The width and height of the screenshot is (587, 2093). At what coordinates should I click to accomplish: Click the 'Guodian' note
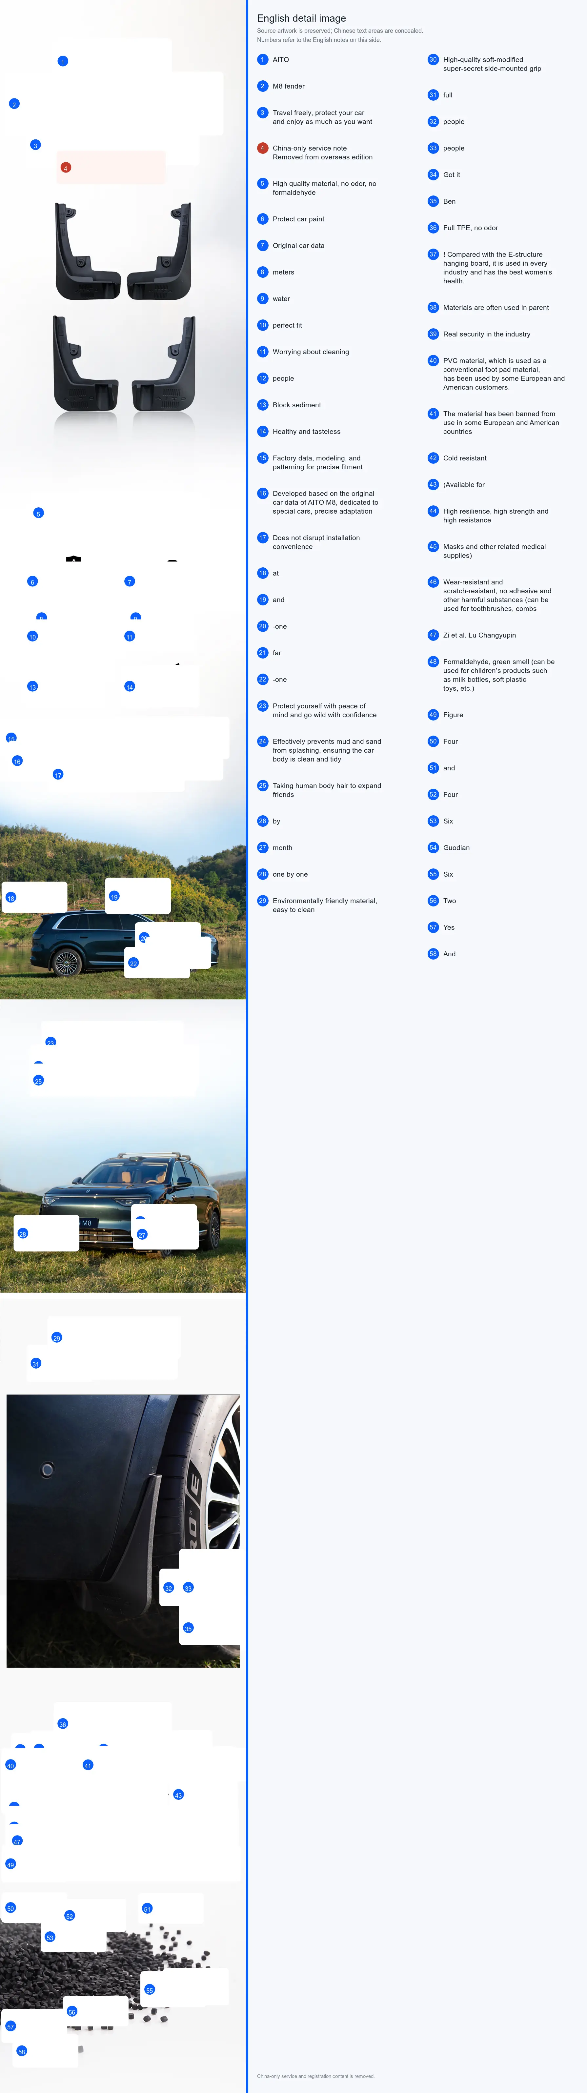coord(456,847)
